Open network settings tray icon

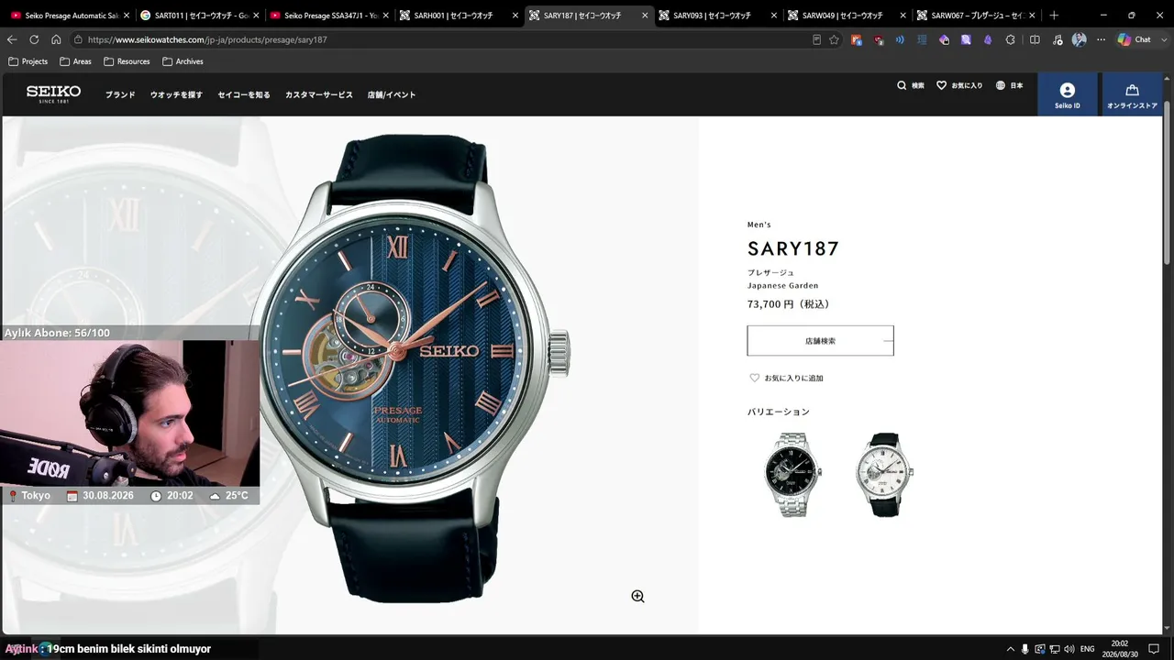coord(1055,649)
